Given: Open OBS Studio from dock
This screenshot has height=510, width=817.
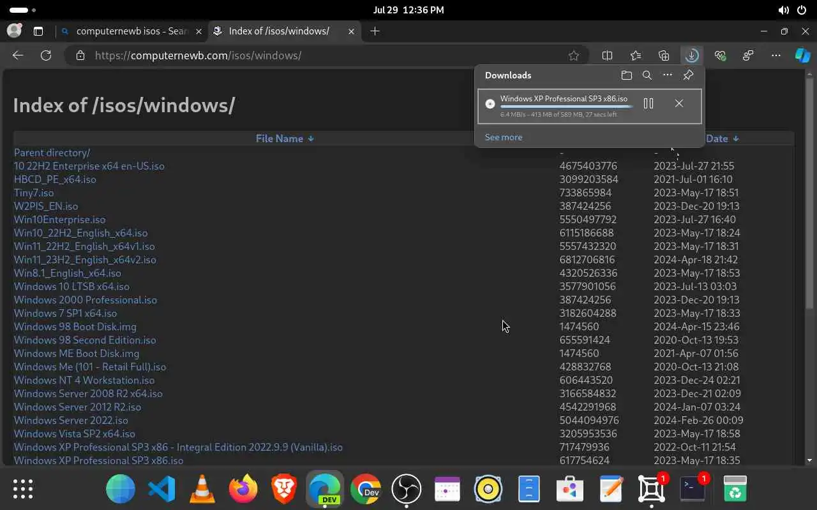Looking at the screenshot, I should click(x=407, y=489).
